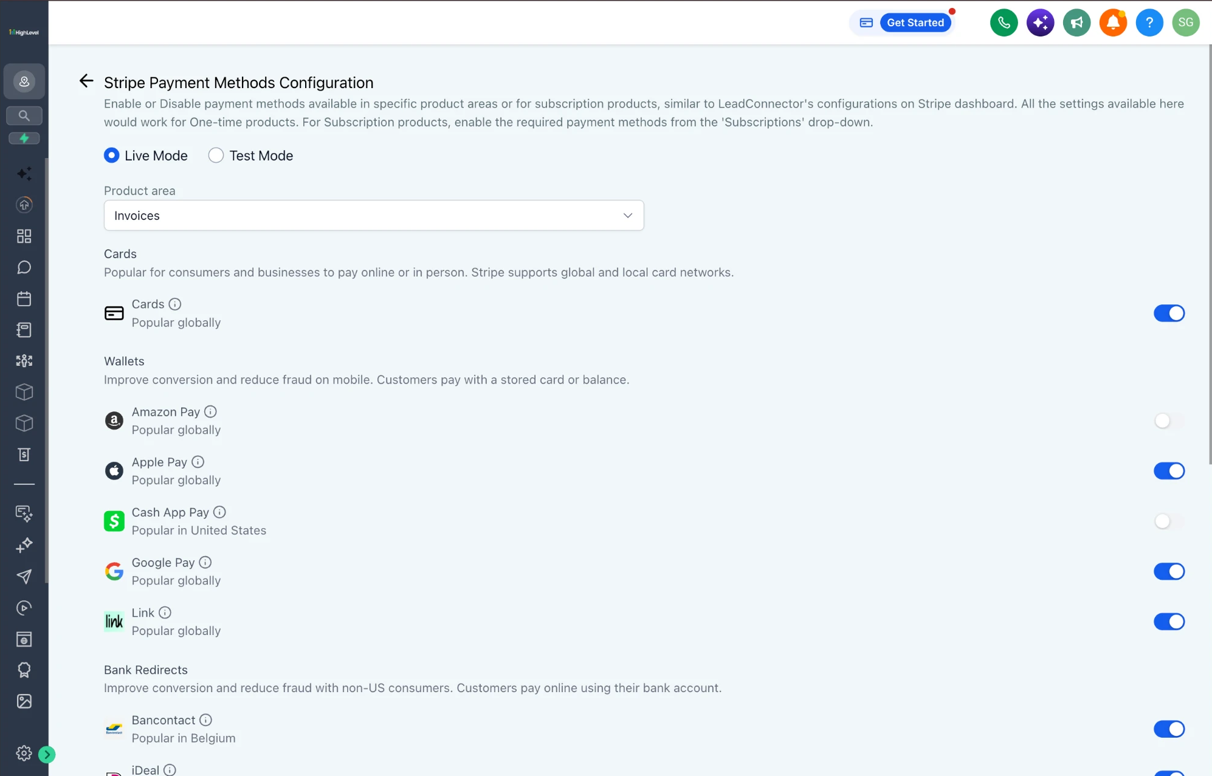The image size is (1212, 776).
Task: Show info for Bancontact
Action: [206, 720]
